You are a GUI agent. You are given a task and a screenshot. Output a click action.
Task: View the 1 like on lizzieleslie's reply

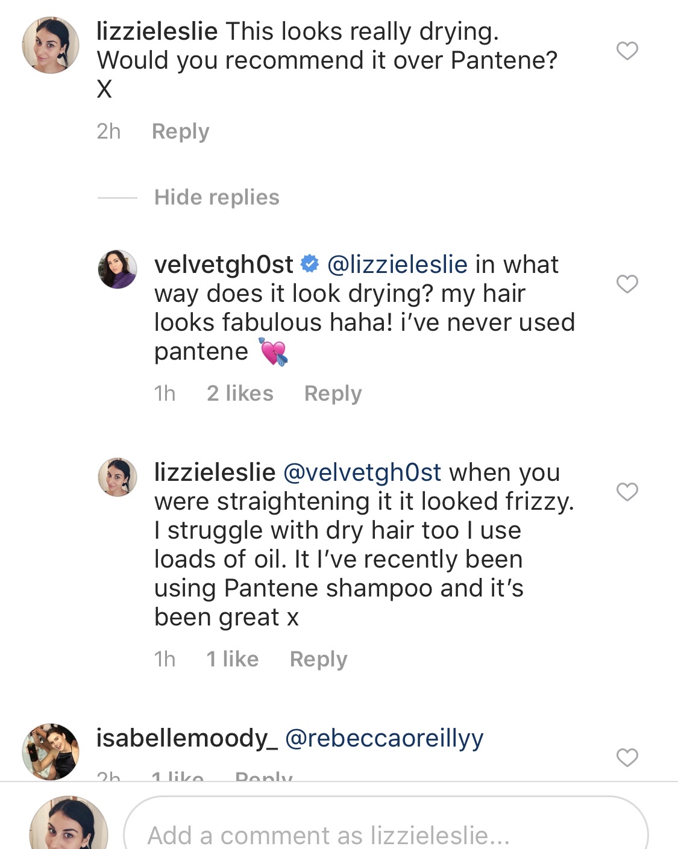pos(232,659)
